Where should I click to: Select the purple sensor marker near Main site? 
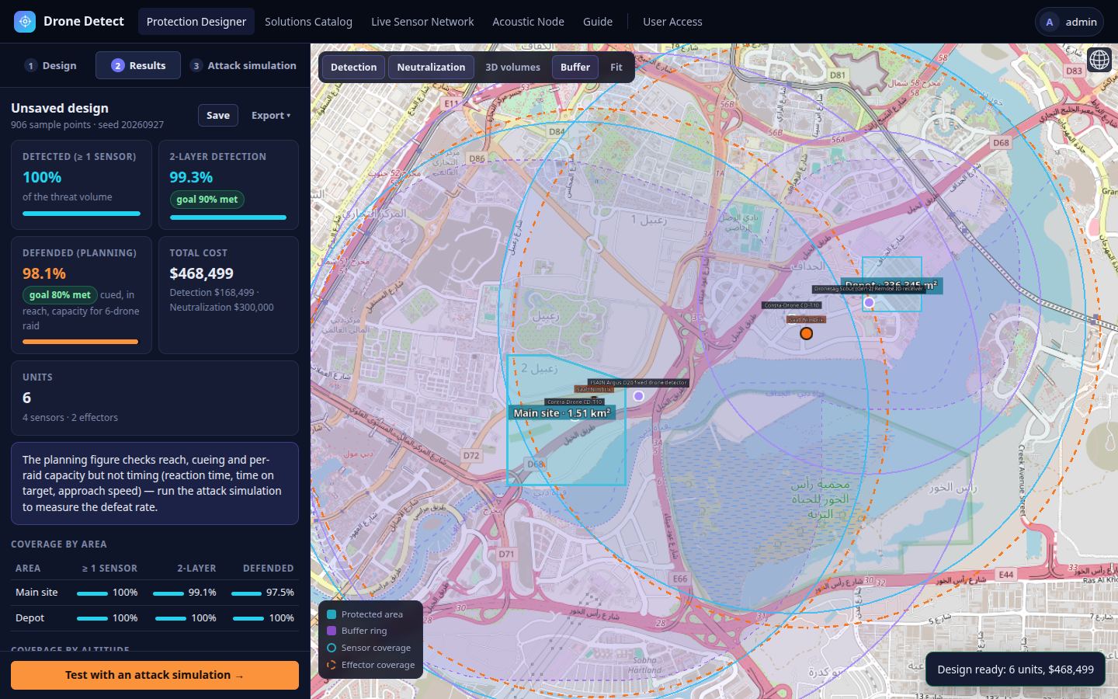tap(638, 396)
